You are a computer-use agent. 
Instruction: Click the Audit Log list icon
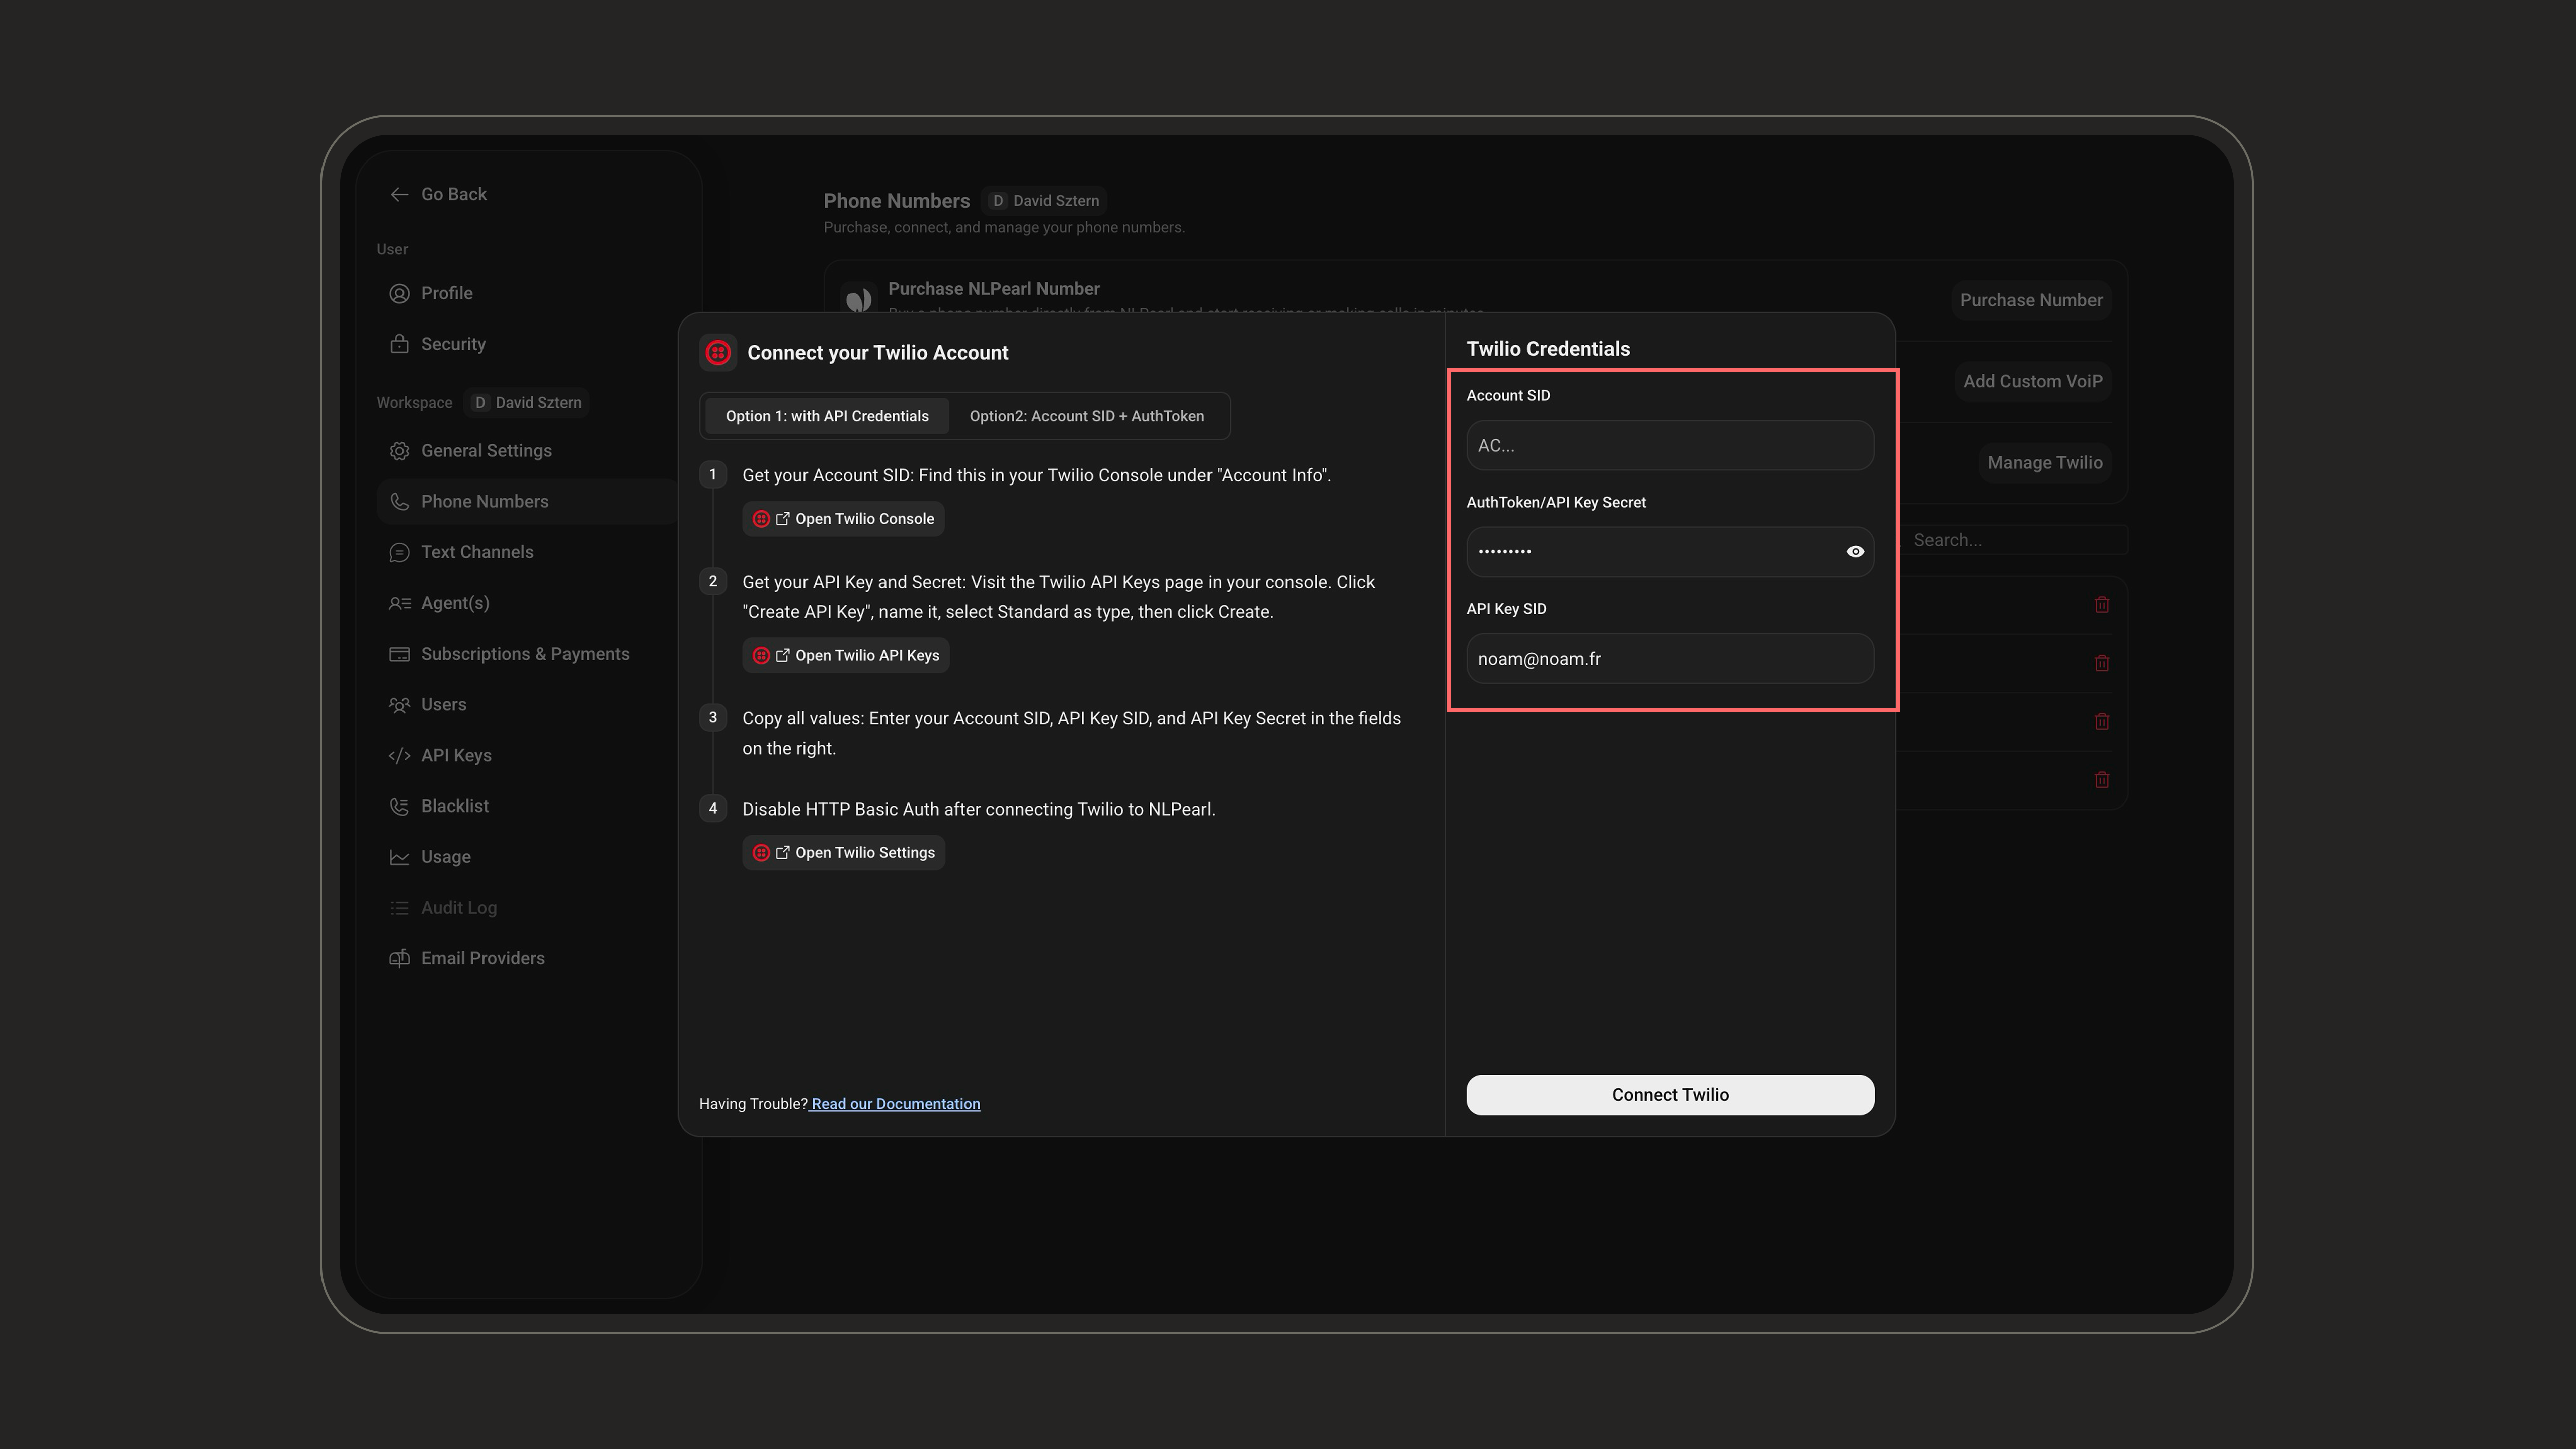point(399,908)
